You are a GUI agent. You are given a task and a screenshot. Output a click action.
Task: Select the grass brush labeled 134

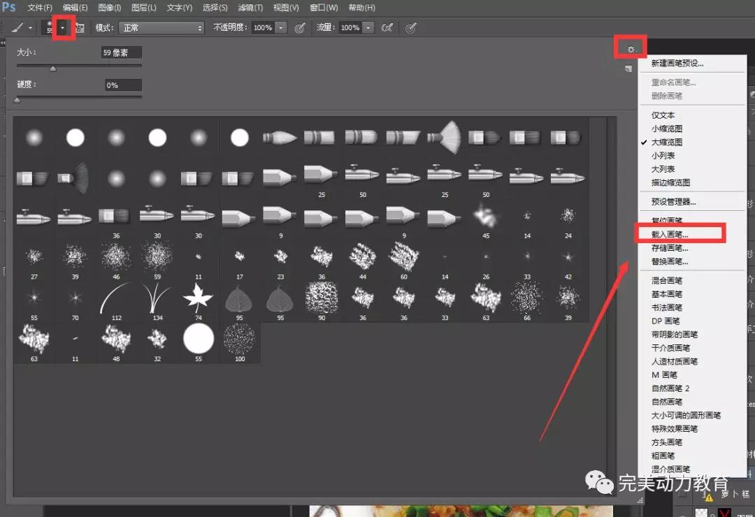(157, 300)
